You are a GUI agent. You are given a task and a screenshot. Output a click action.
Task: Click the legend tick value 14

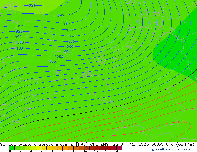[x=85, y=151]
